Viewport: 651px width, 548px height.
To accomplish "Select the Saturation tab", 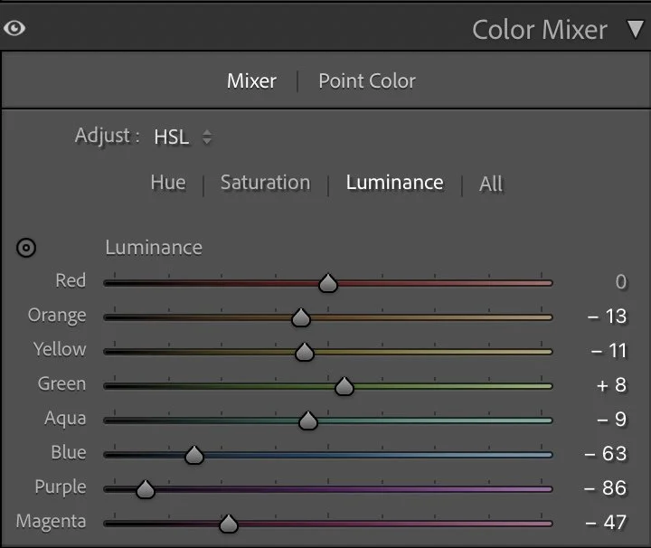I will (265, 183).
